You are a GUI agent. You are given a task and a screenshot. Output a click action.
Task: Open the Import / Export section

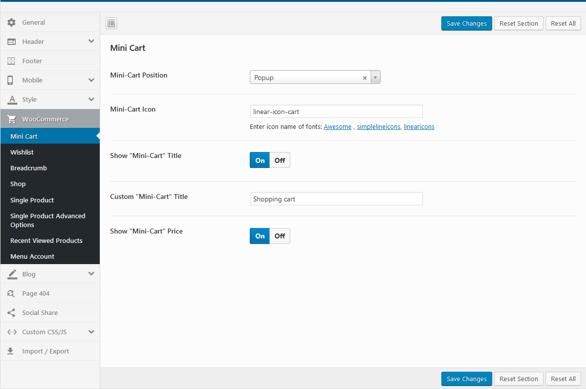(x=50, y=351)
